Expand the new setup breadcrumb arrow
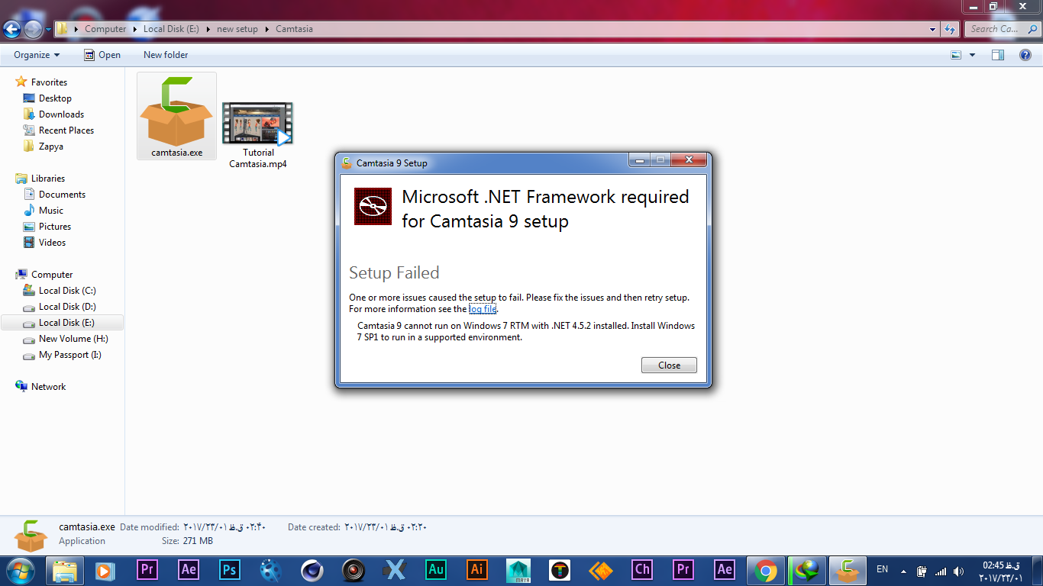The width and height of the screenshot is (1043, 586). pos(266,29)
